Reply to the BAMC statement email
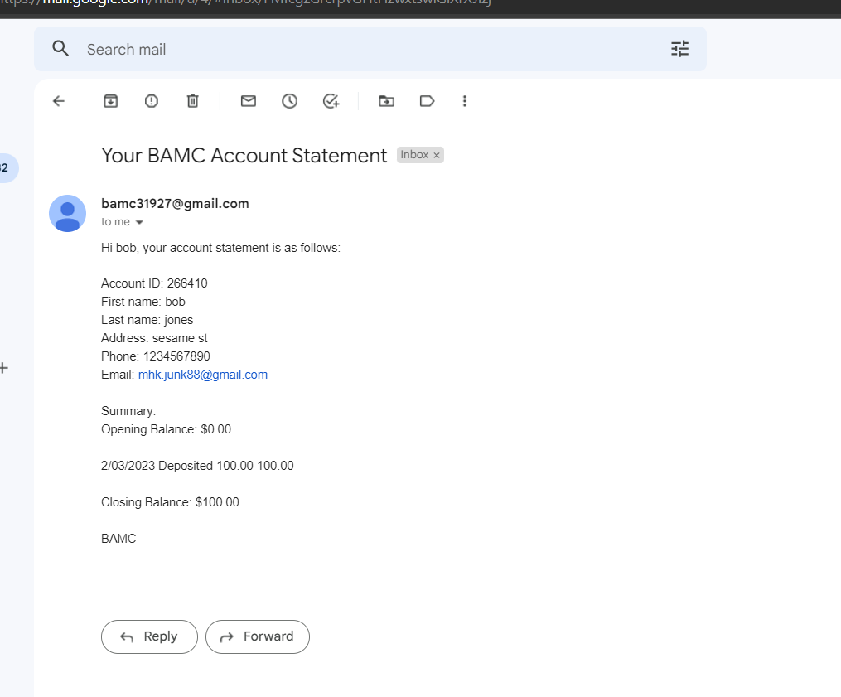841x697 pixels. pos(149,636)
